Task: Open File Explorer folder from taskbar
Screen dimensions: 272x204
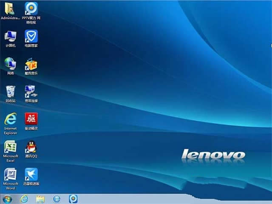Action: [40, 199]
